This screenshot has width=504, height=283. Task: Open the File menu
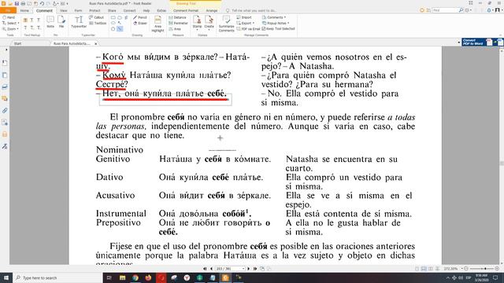tap(8, 10)
